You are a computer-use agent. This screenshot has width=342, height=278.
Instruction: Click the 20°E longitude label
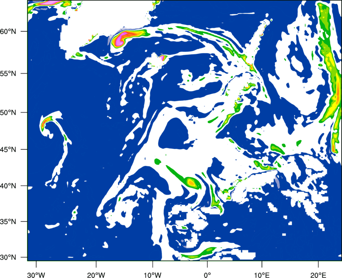point(318,275)
